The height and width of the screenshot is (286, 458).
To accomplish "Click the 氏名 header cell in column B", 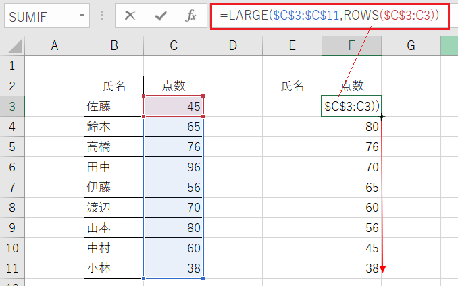I will [x=114, y=86].
